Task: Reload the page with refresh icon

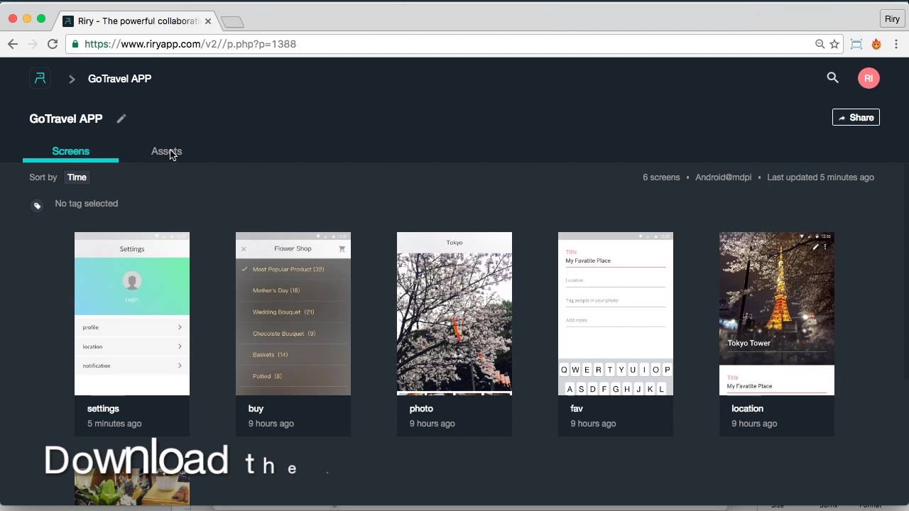Action: 53,44
